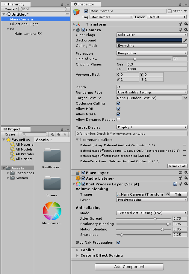Expand the Transform component

tap(74, 24)
